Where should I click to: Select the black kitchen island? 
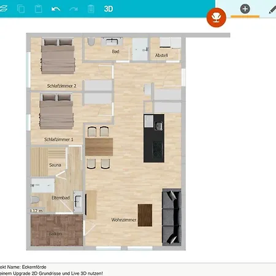[154, 138]
